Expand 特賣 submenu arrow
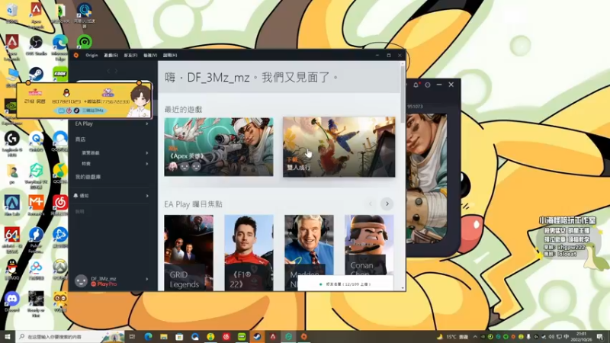The height and width of the screenshot is (343, 610). click(x=147, y=164)
